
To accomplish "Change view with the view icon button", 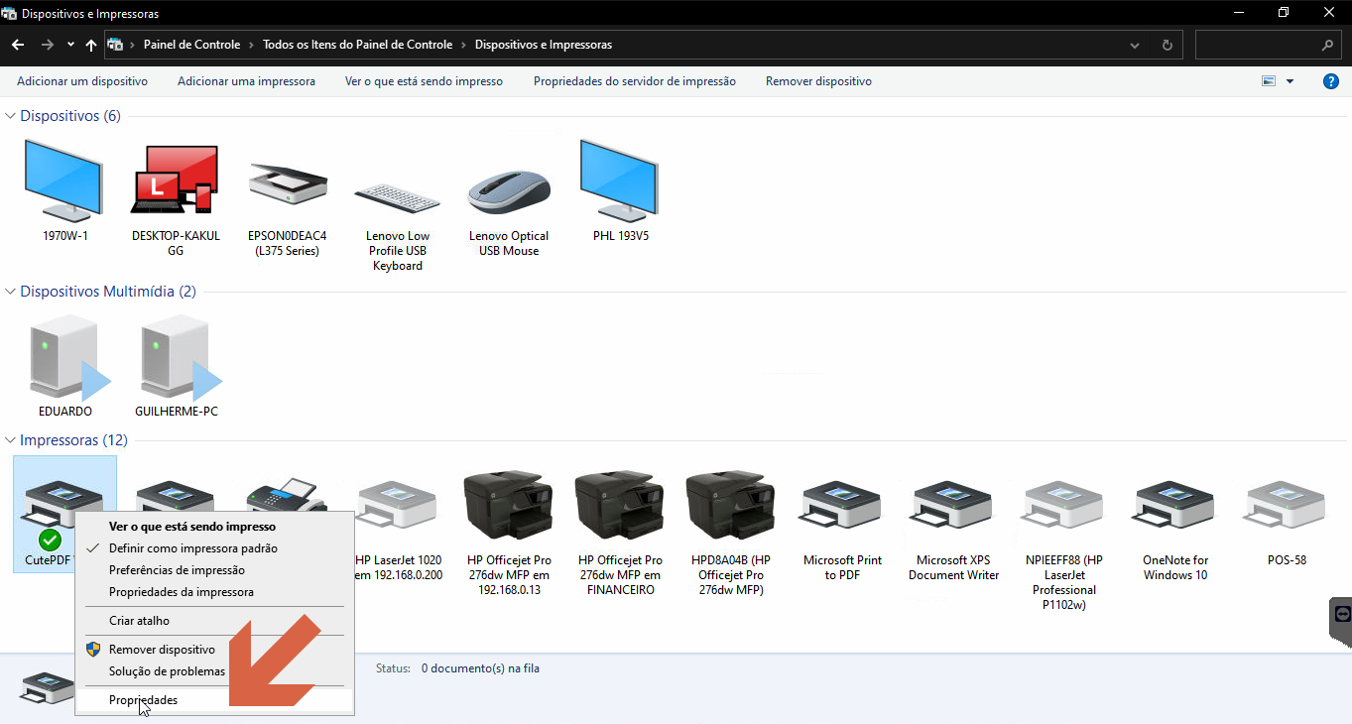I will 1269,81.
